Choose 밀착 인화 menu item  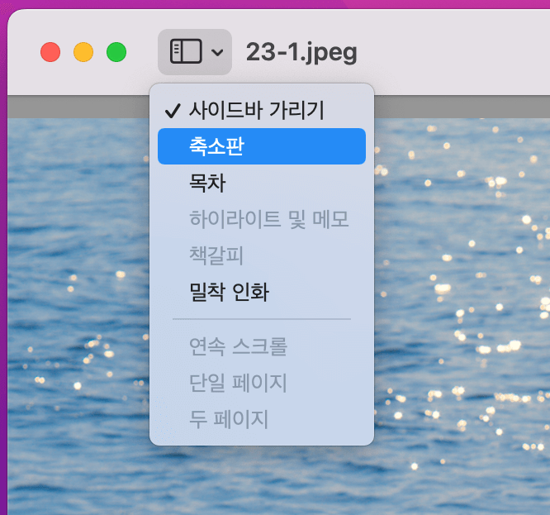click(262, 291)
